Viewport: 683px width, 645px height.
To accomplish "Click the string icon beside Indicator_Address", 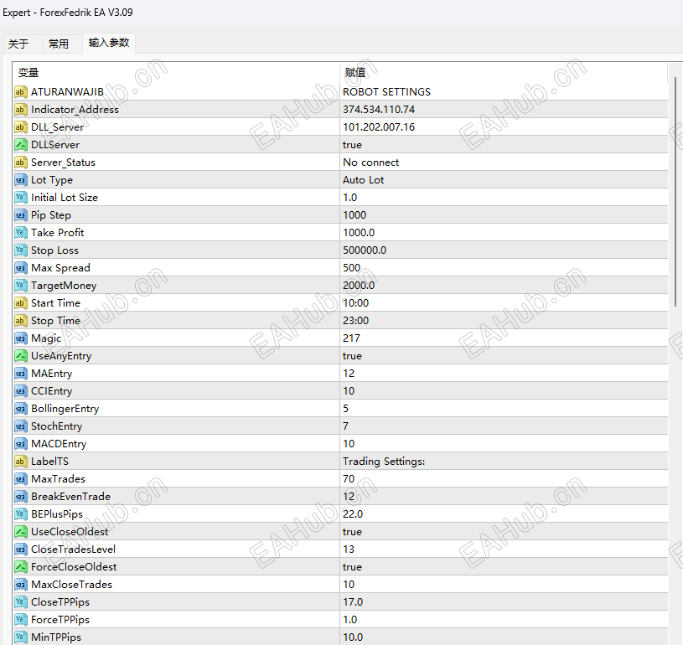I will [x=20, y=109].
